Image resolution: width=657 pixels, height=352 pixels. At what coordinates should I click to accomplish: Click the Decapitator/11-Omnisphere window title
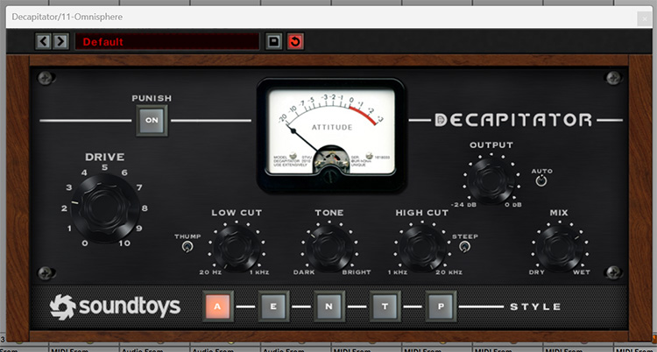tap(67, 18)
